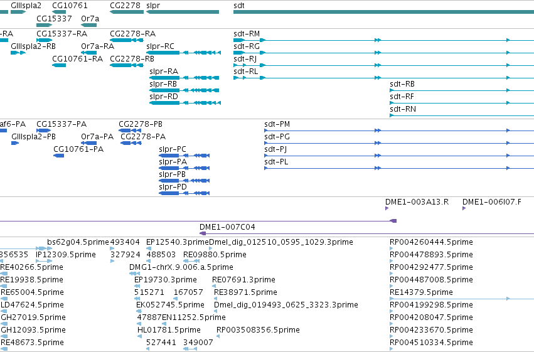Select the sdt-RN transcript line

point(462,115)
